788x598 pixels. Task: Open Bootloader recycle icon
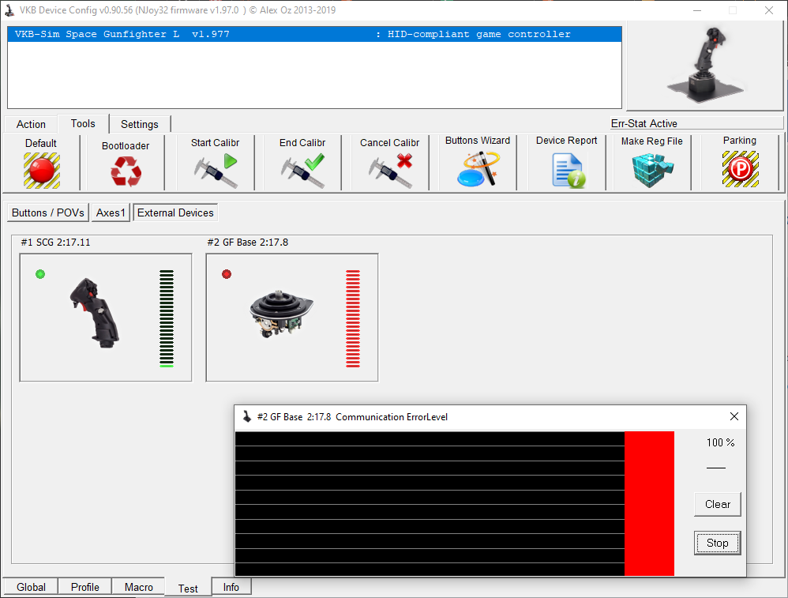(126, 171)
